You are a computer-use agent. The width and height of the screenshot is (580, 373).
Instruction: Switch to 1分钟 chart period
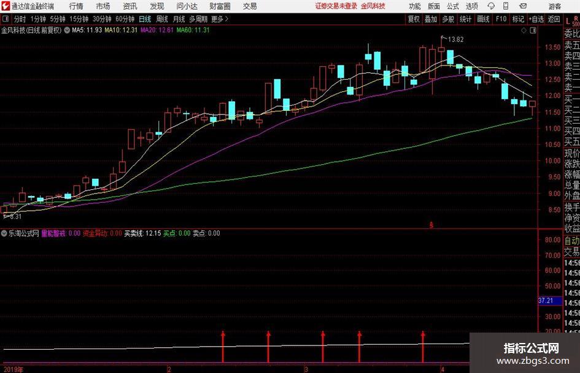37,19
